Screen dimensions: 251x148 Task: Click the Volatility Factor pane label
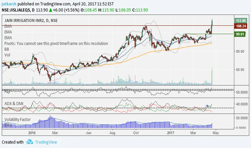[x=18, y=119]
